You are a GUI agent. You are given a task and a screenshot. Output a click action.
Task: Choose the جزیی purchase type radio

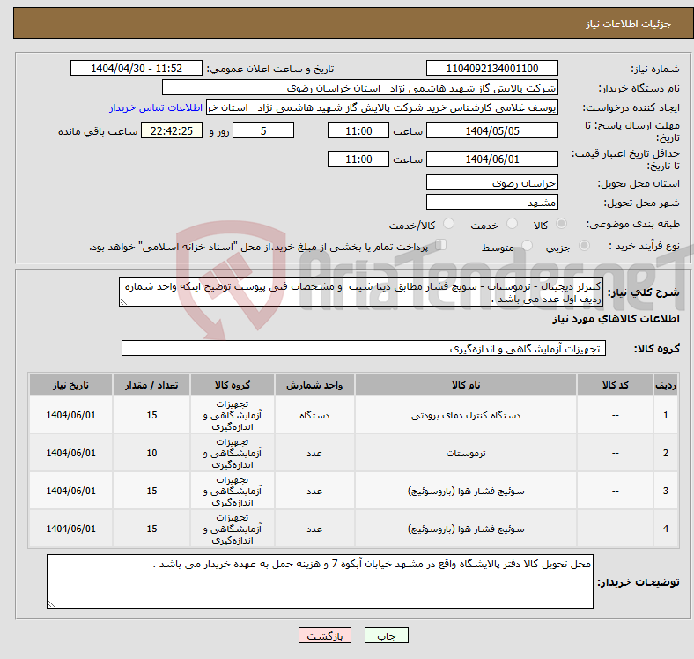pyautogui.click(x=577, y=247)
